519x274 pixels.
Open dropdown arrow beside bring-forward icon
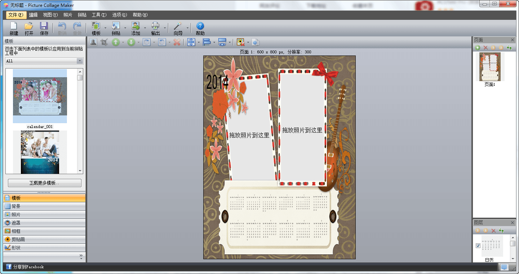[x=123, y=43]
